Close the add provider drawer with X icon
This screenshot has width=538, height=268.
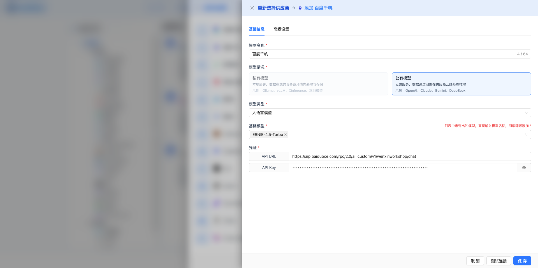(252, 8)
